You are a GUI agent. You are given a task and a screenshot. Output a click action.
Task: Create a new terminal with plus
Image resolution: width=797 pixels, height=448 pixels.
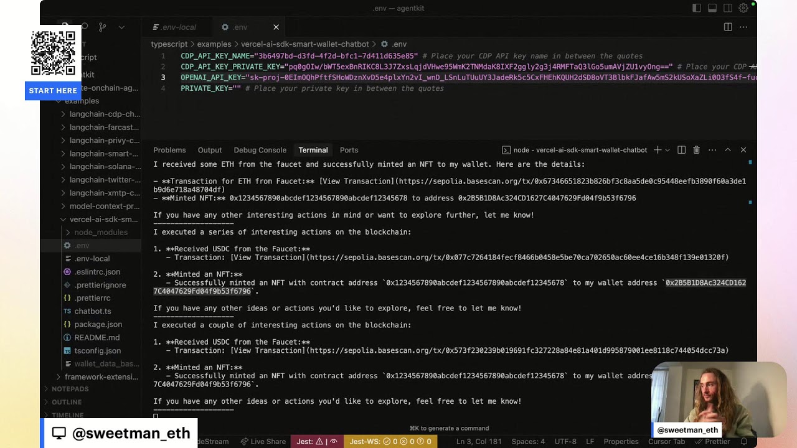click(x=657, y=150)
